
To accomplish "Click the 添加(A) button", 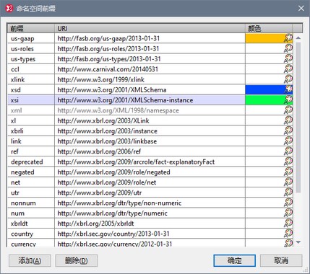I will pos(30,260).
